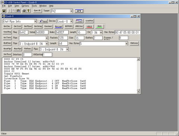This screenshot has width=179, height=136.
Task: Click the Send button with phone icon
Action: point(43,21)
